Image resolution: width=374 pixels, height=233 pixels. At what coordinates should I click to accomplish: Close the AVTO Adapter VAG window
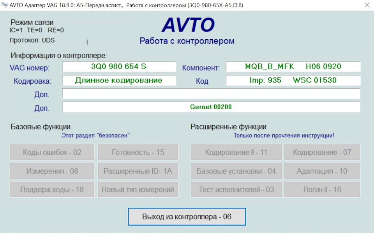(x=367, y=5)
